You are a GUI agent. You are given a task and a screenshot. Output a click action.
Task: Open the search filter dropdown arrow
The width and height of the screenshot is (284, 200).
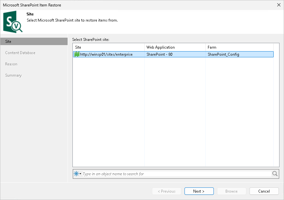coord(80,174)
